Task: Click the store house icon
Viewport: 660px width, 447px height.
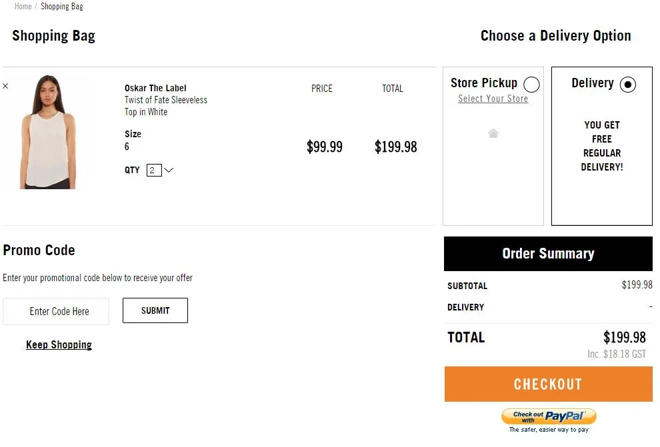Action: point(493,133)
